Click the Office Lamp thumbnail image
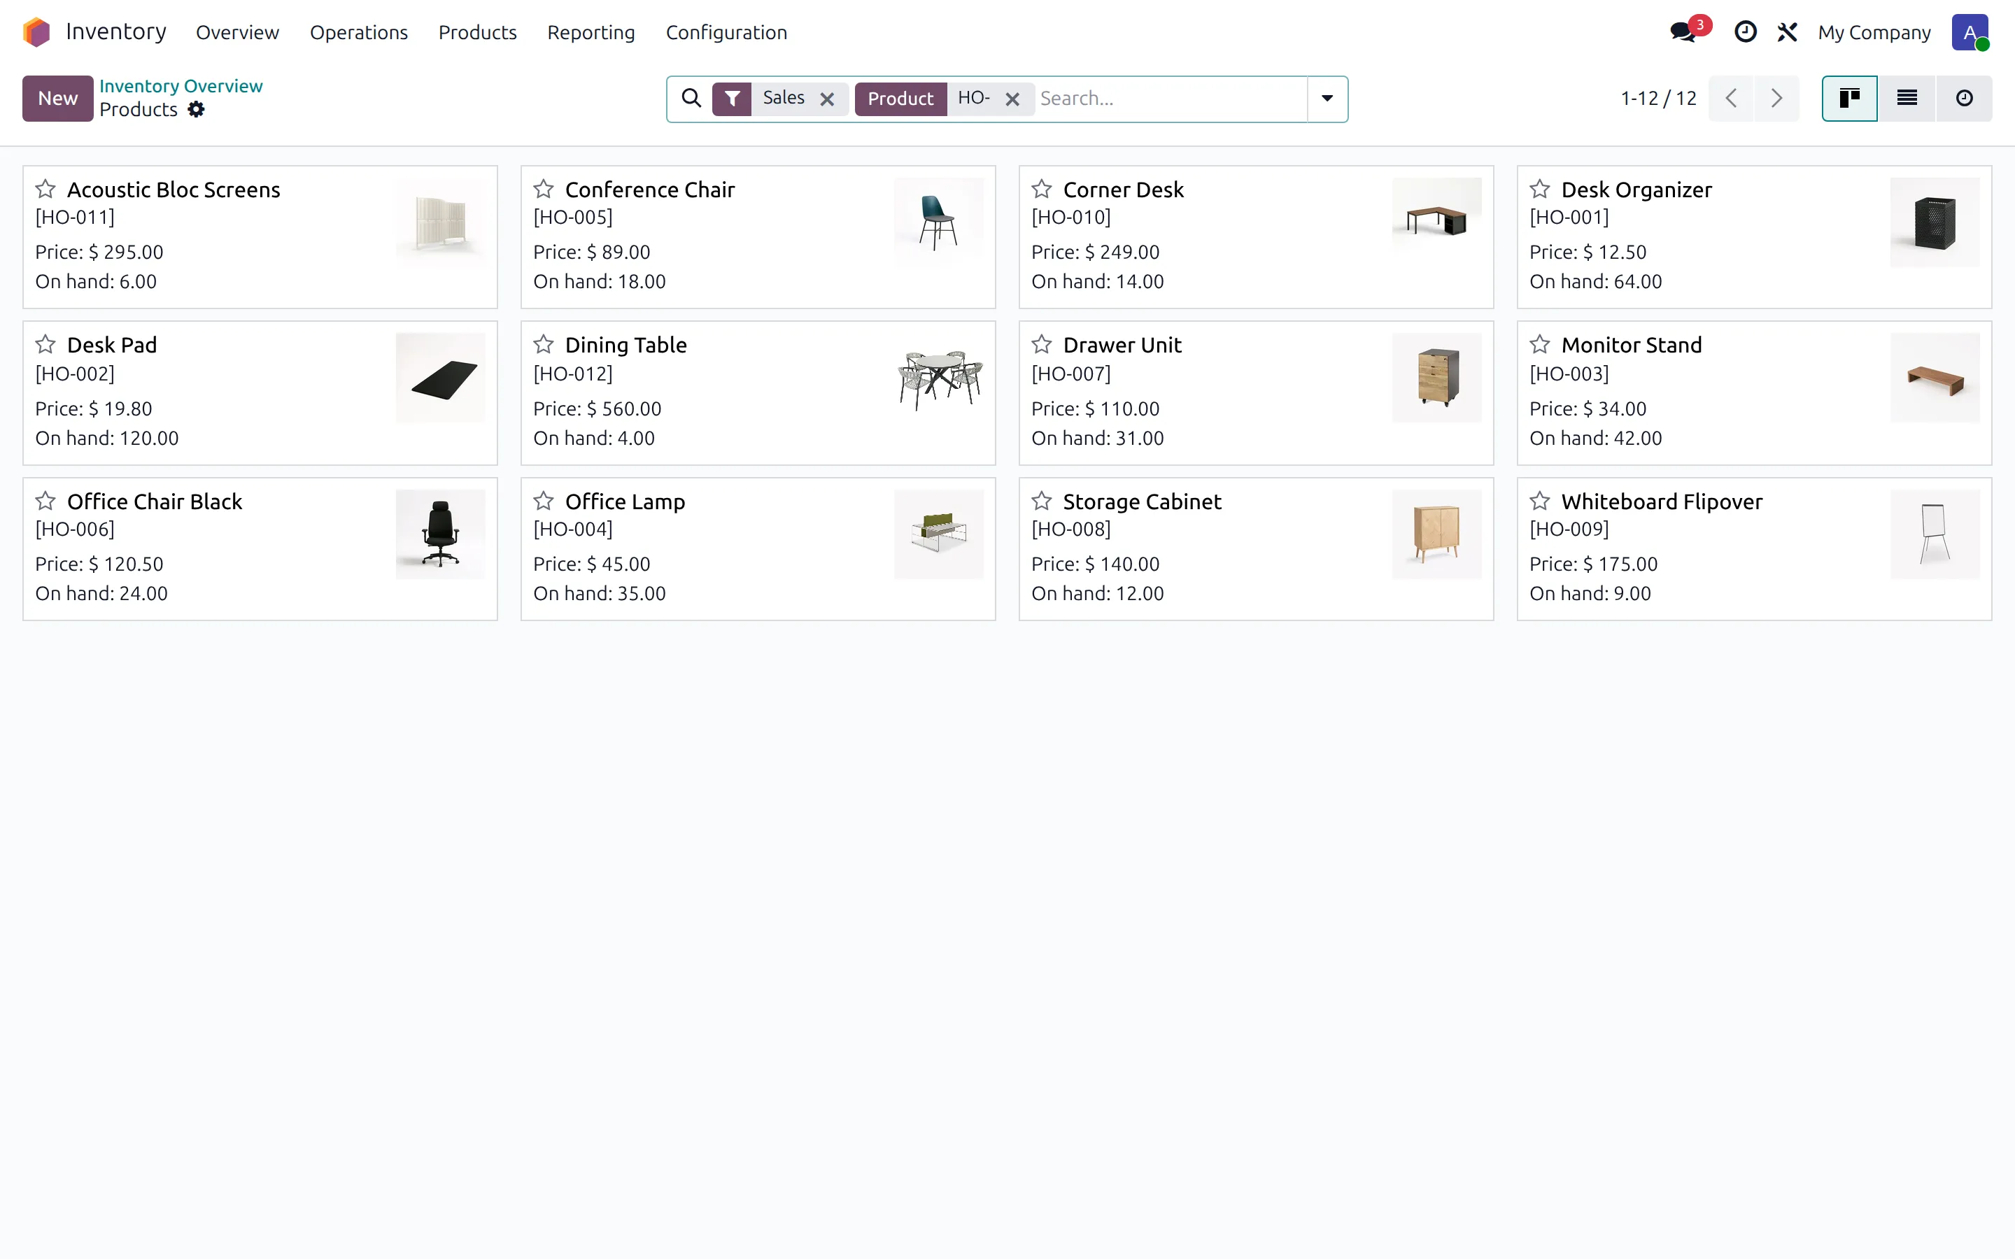Screen dimensions: 2015x1259 point(938,534)
